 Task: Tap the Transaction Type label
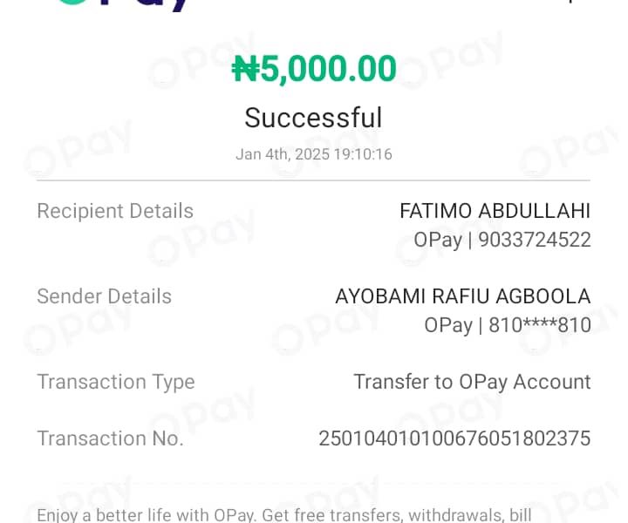(115, 382)
